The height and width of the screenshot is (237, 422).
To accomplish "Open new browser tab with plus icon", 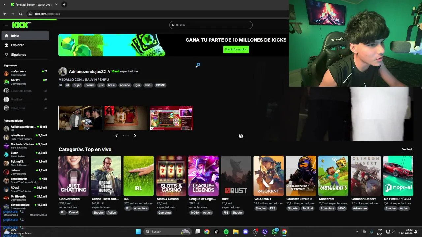I will [x=64, y=4].
